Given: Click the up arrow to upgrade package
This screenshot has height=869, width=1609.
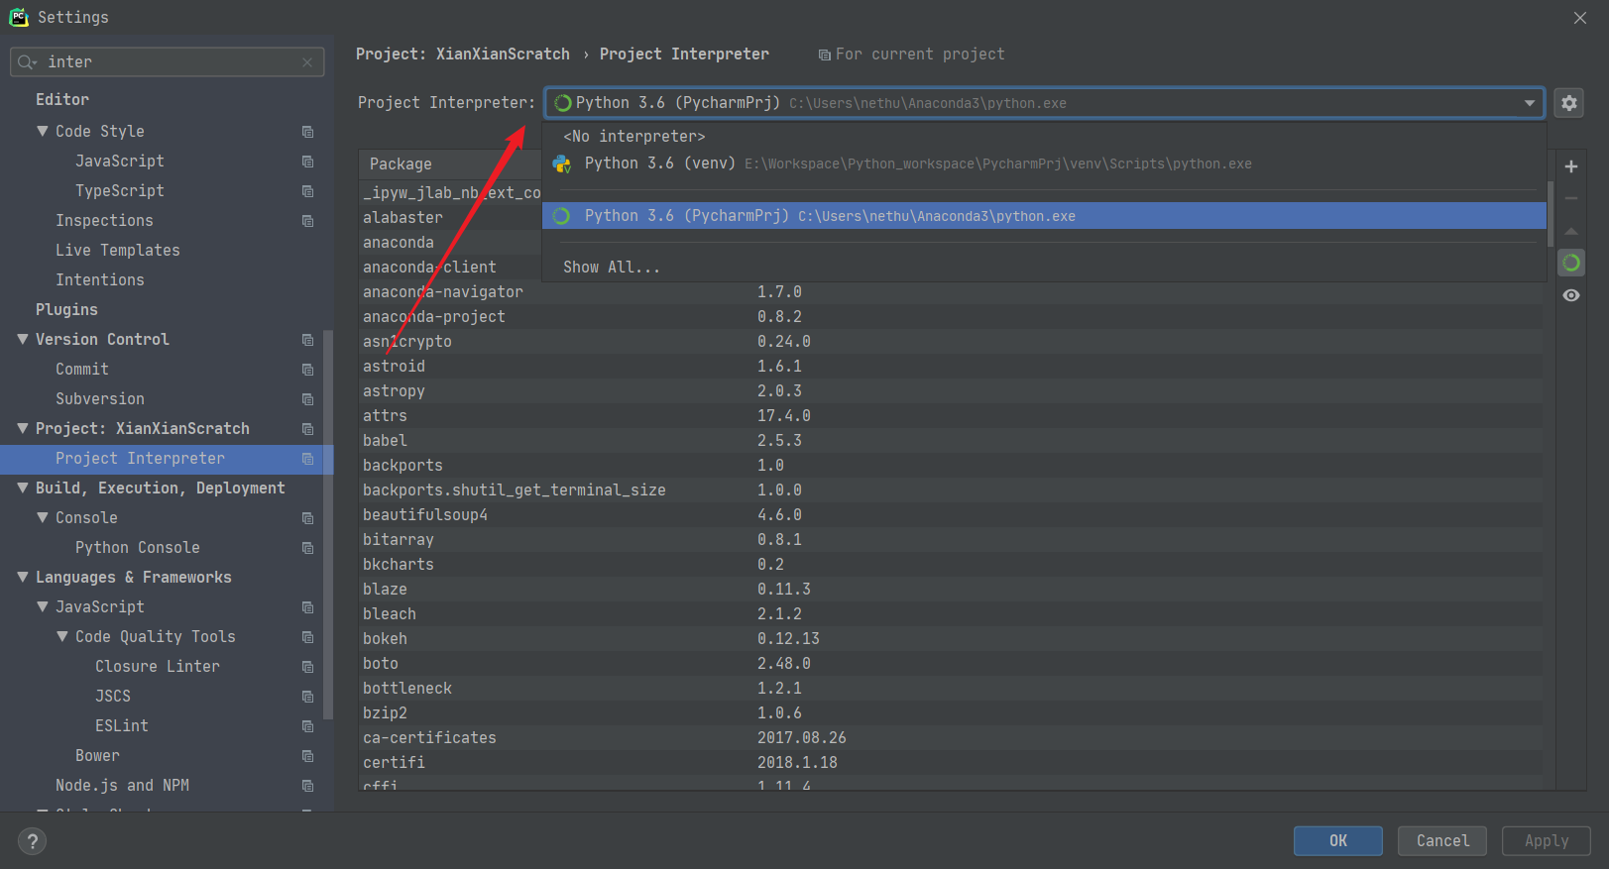Looking at the screenshot, I should [1571, 231].
